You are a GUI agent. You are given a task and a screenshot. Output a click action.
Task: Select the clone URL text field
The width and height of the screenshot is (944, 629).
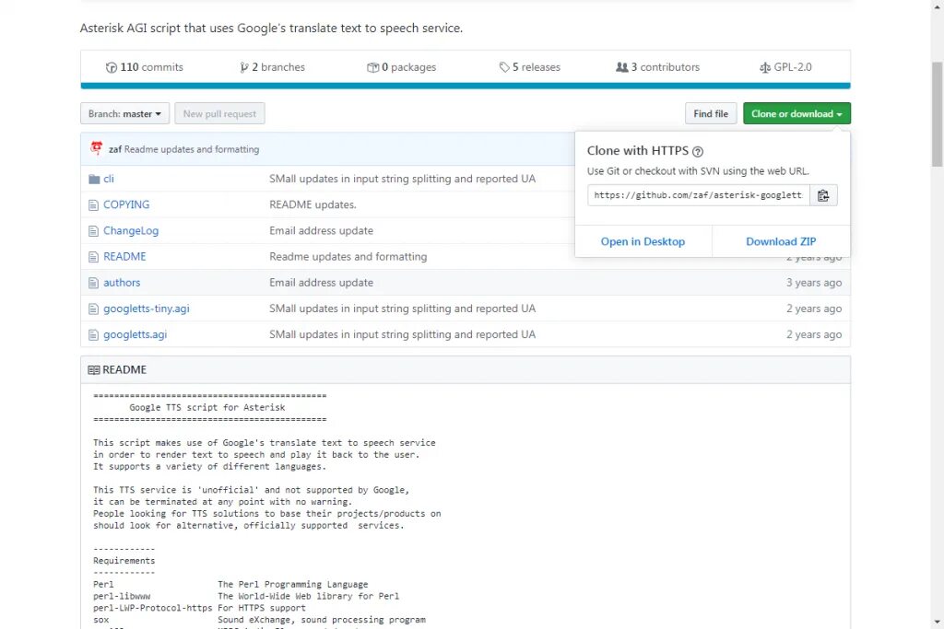[699, 195]
